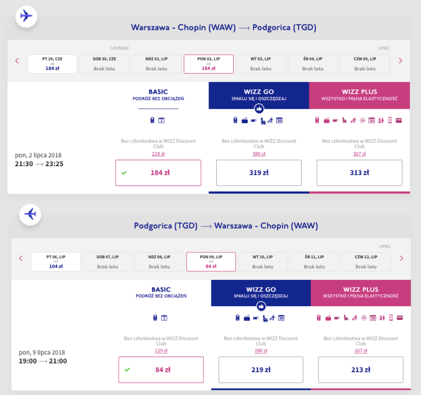Click return WIZZ PLUS priority boarding icon
The width and height of the screenshot is (421, 395).
[355, 318]
